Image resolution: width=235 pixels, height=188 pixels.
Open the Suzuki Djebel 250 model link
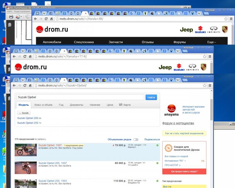tap(28, 123)
